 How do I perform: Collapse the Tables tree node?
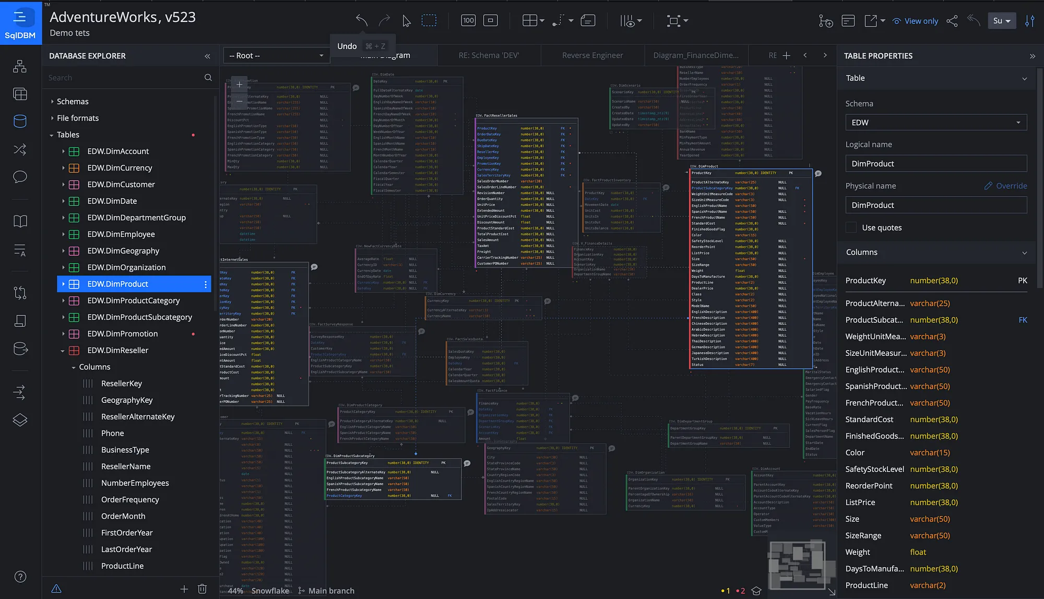pos(52,135)
